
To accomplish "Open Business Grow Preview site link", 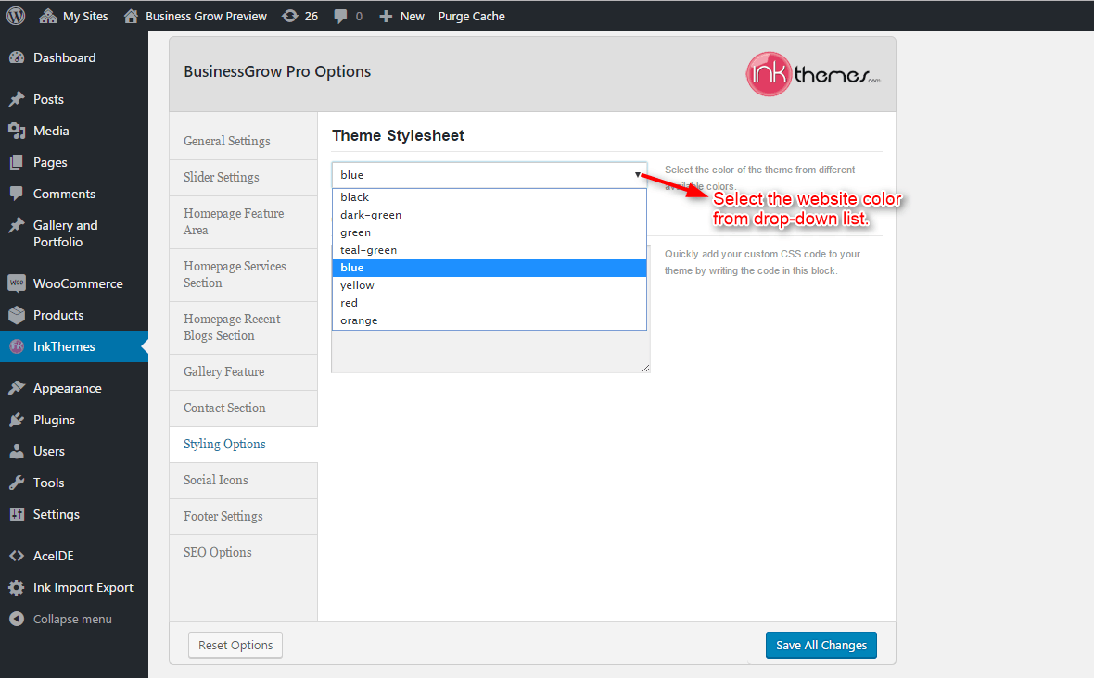I will click(206, 16).
